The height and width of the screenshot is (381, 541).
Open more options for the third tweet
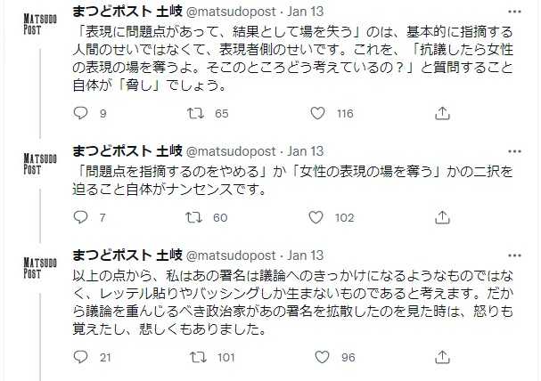[x=516, y=255]
